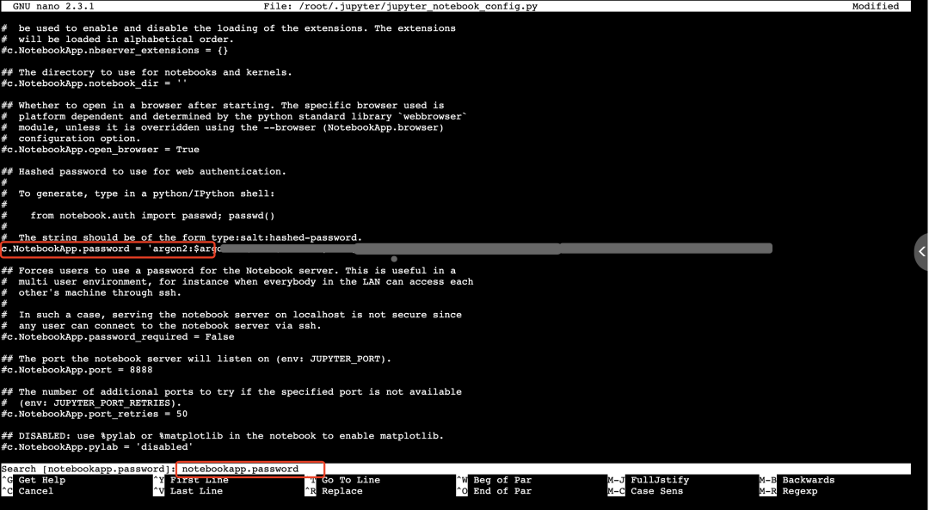Click the 'other's machine through ssh.' comment line
The height and width of the screenshot is (510, 929).
(91, 292)
